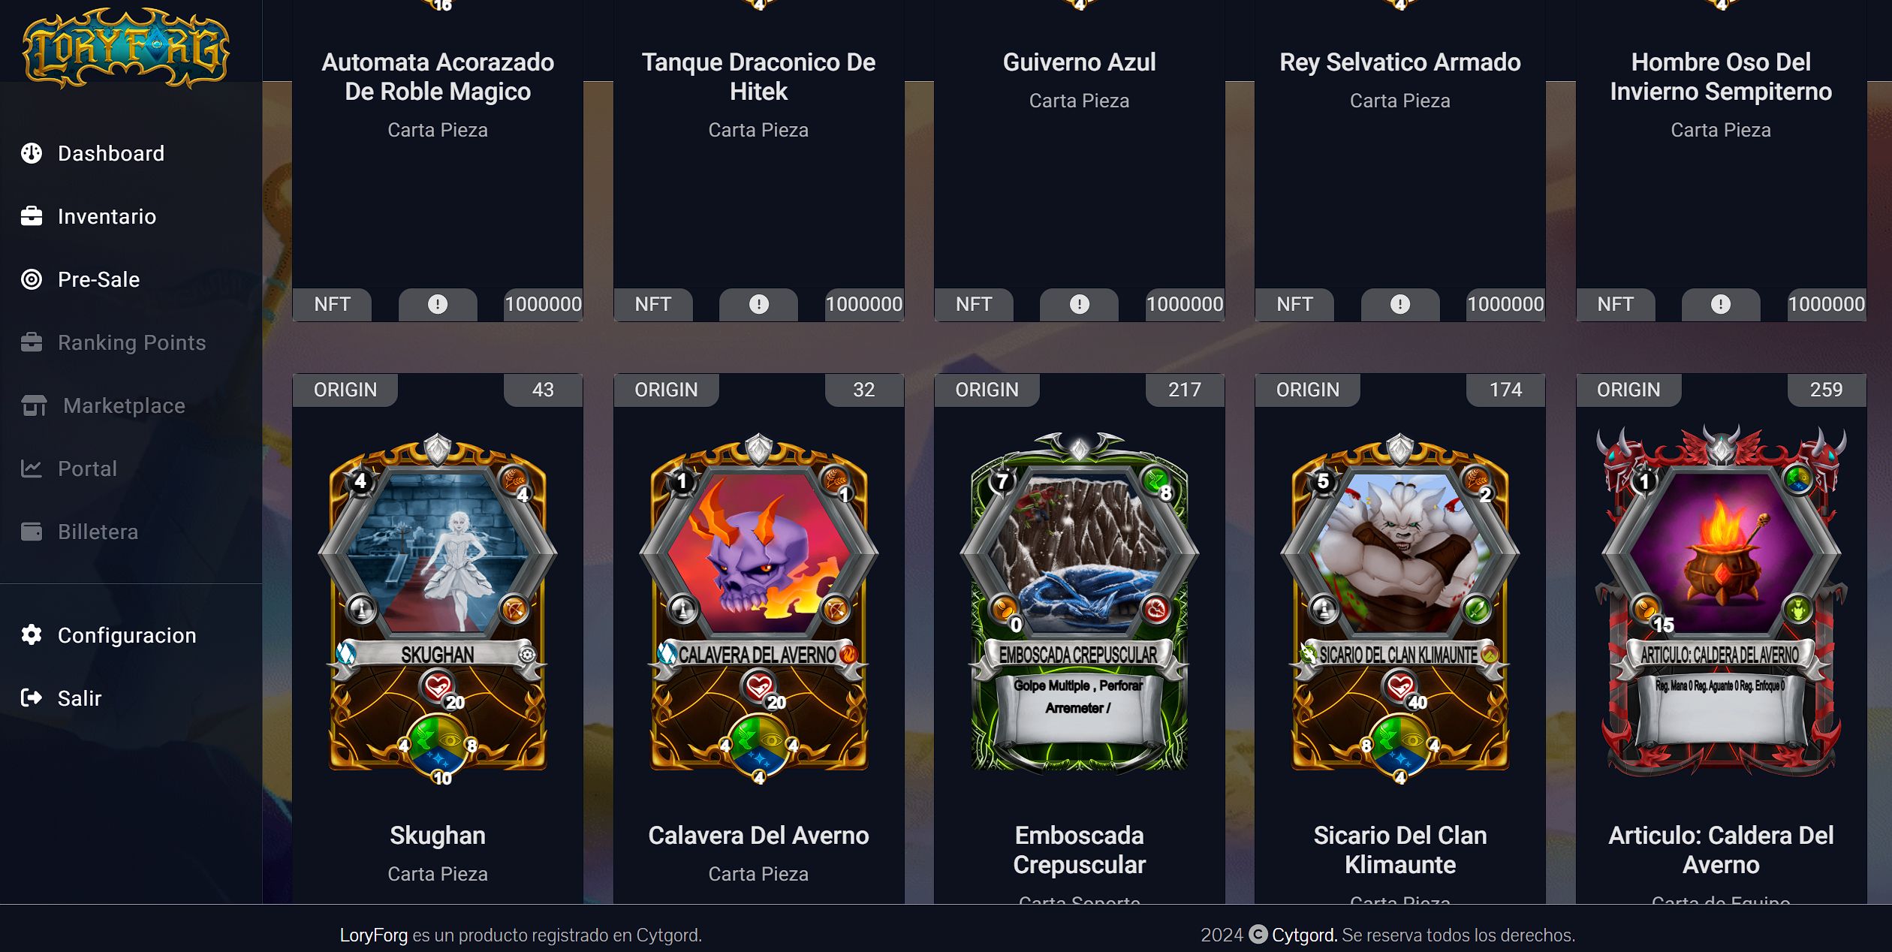Click the LoryForg logo
The image size is (1892, 952).
click(126, 47)
